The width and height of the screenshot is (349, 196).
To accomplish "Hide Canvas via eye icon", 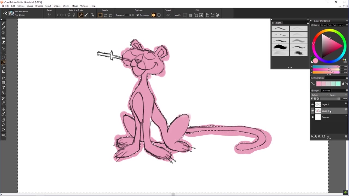I will 313,117.
